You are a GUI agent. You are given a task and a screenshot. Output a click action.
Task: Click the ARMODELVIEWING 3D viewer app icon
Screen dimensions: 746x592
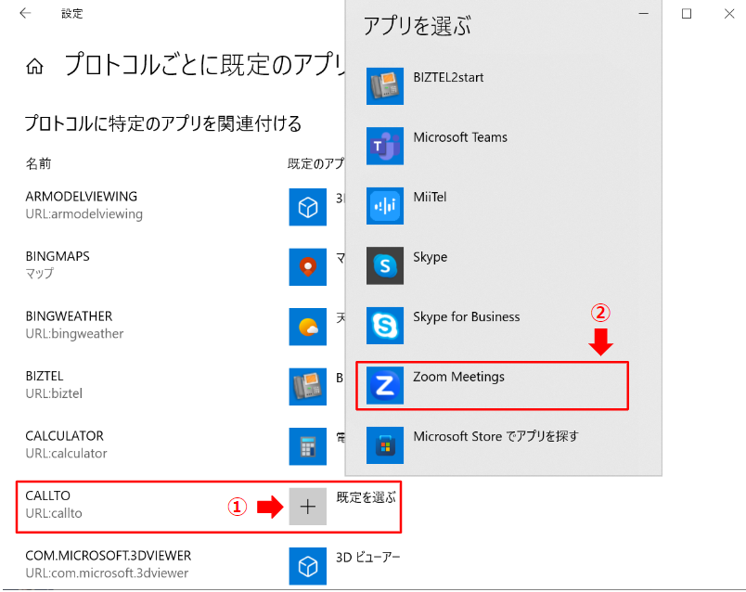[x=308, y=207]
